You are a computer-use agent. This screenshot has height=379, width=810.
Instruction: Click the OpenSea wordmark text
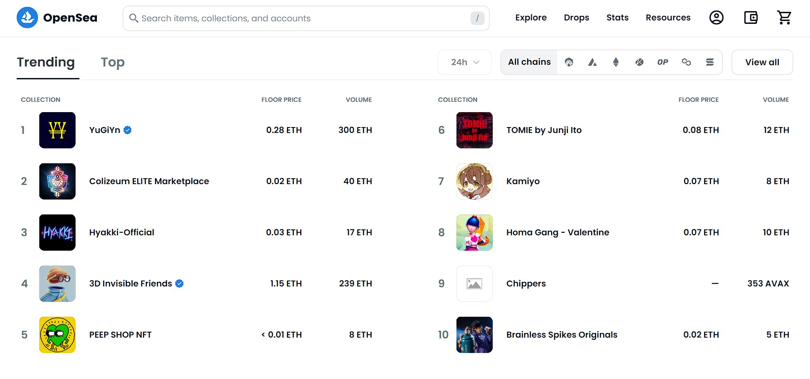(x=70, y=18)
